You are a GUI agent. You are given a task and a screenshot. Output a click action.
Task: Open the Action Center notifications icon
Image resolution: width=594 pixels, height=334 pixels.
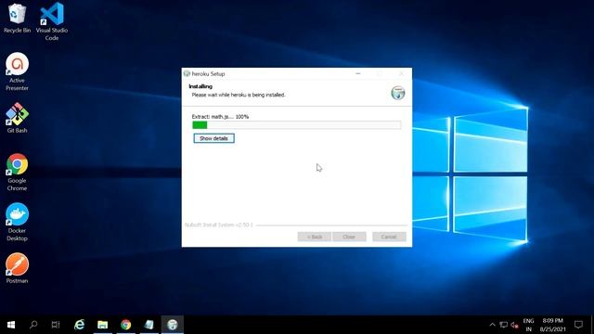(x=578, y=325)
